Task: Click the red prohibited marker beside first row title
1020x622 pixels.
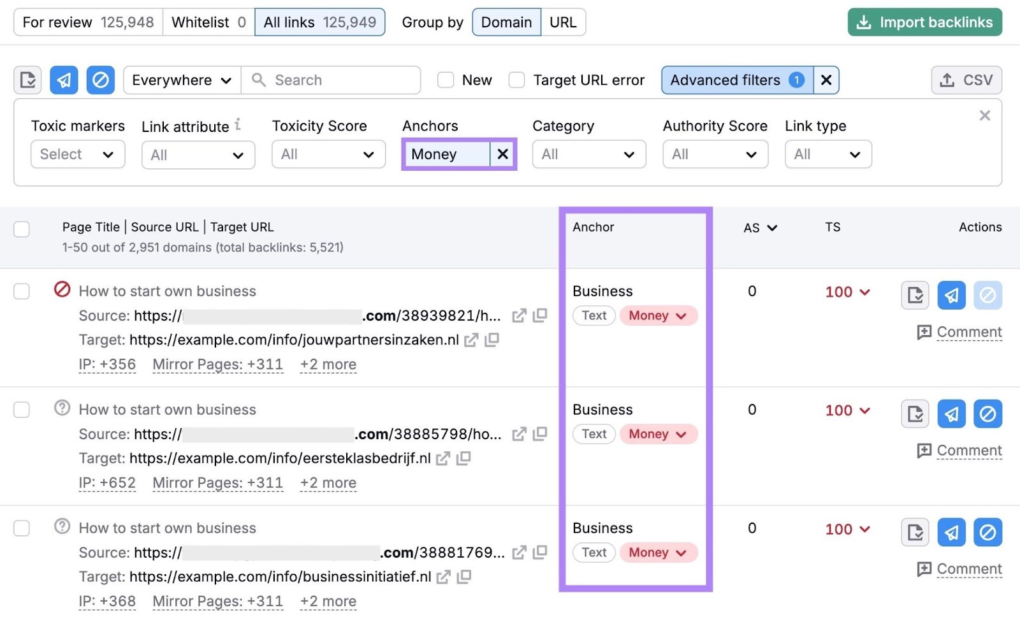Action: (x=61, y=289)
